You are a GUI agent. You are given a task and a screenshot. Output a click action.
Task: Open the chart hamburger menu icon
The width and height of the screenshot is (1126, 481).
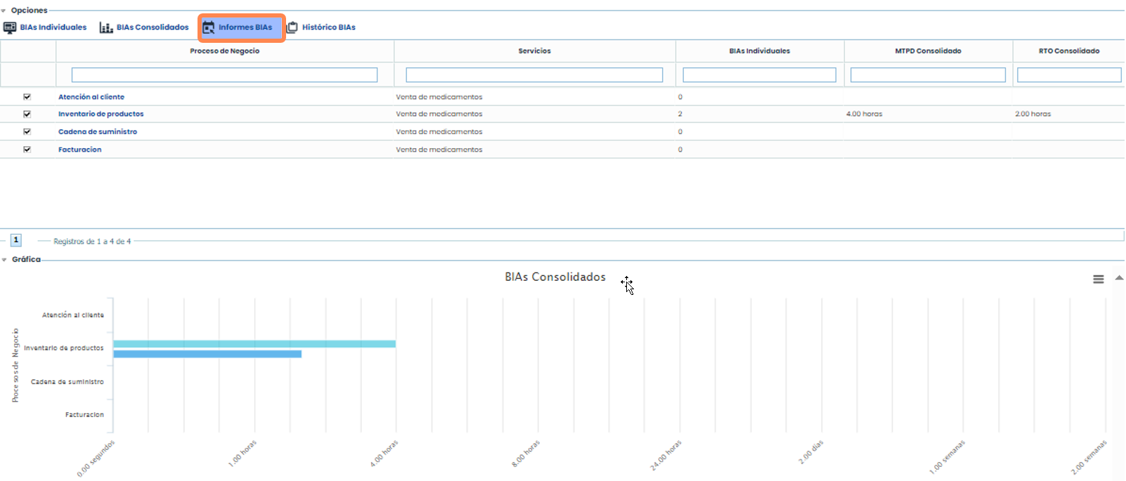pos(1098,279)
